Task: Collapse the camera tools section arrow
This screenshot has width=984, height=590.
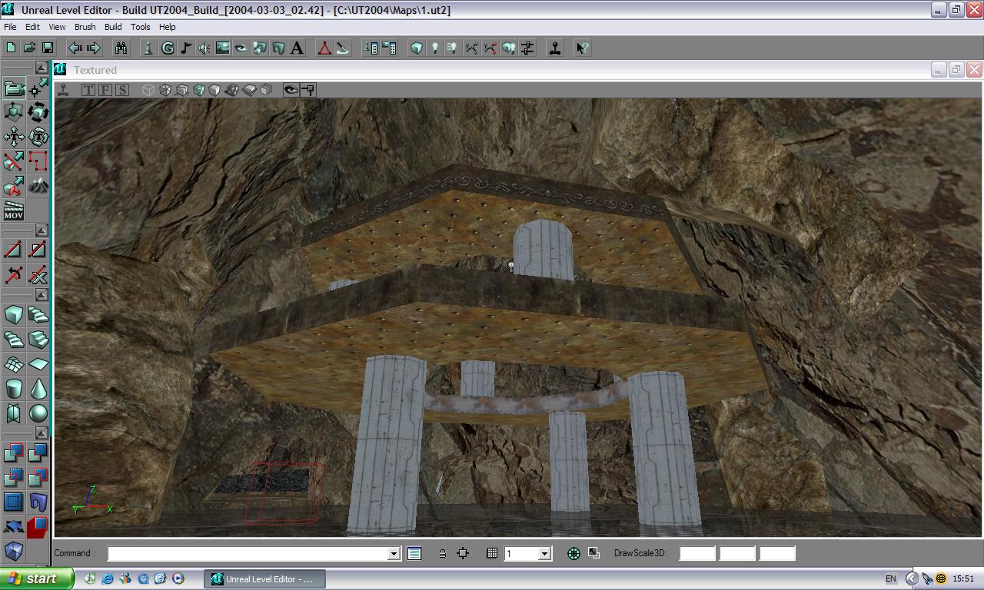Action: [42, 68]
